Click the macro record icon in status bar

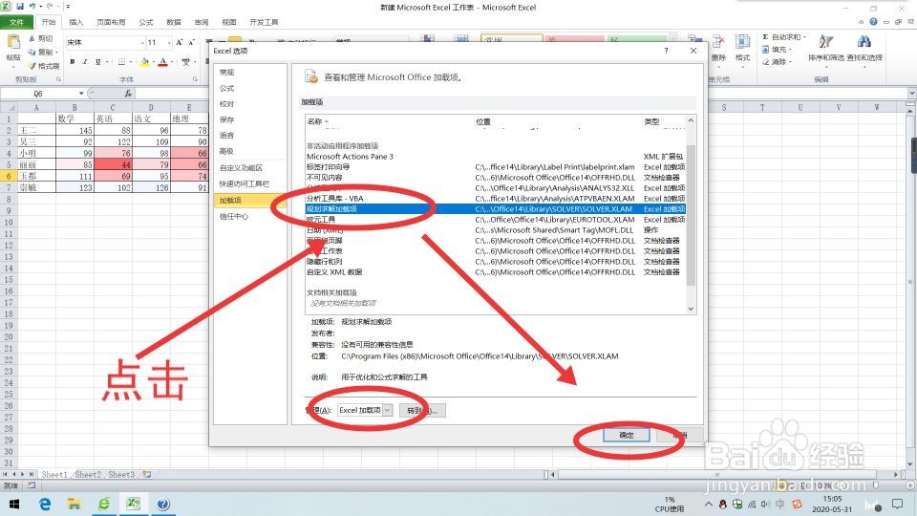tap(31, 485)
